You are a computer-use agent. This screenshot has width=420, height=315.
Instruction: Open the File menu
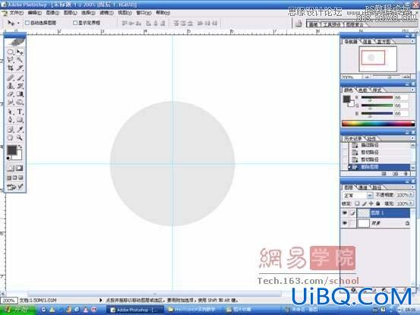[17, 13]
